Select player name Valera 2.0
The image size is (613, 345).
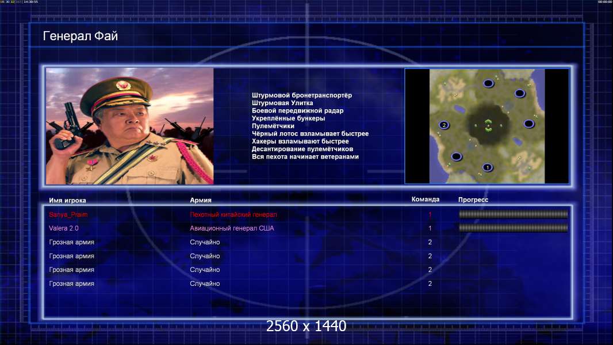point(64,228)
